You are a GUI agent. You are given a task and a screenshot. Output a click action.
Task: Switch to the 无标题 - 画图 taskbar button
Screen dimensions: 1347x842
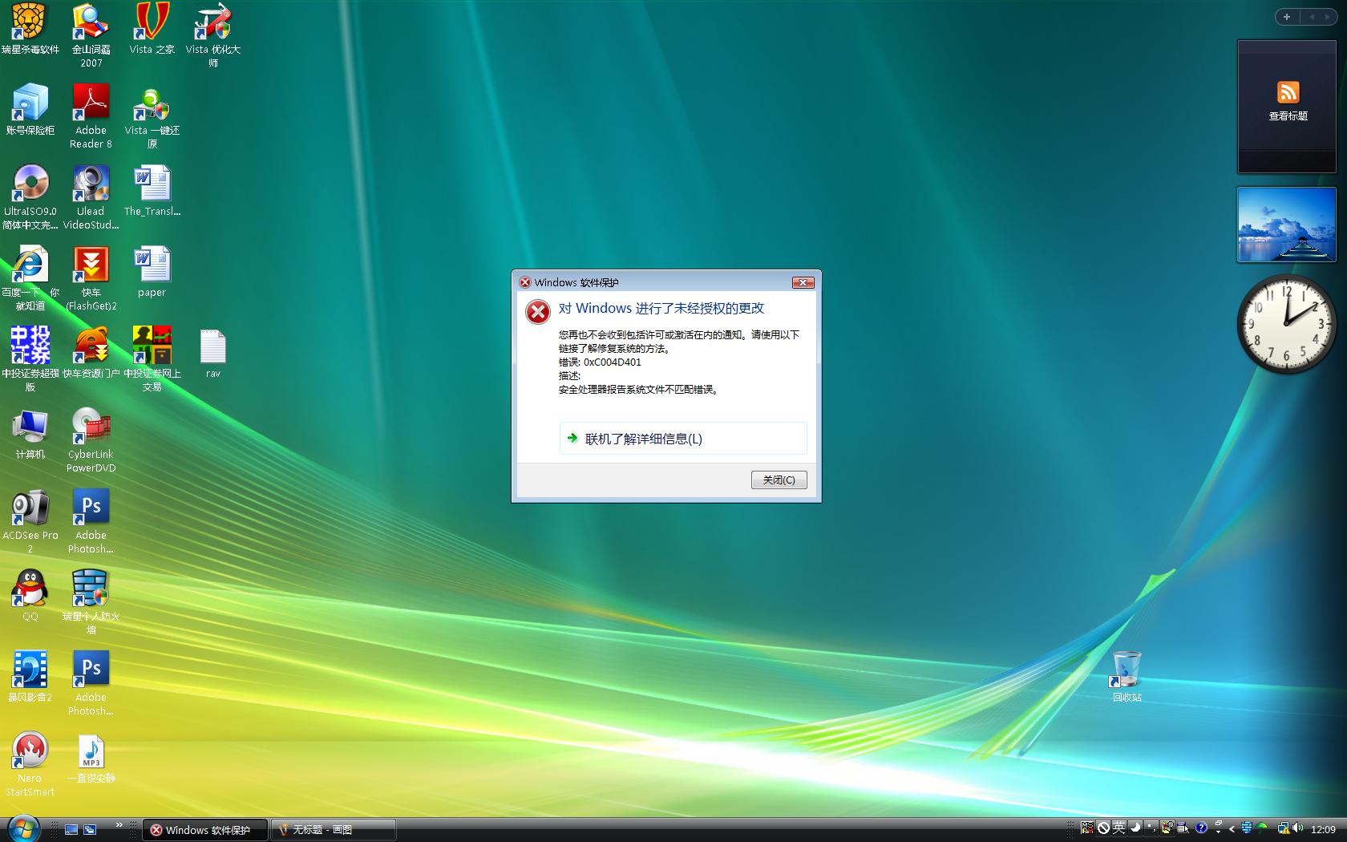[334, 830]
